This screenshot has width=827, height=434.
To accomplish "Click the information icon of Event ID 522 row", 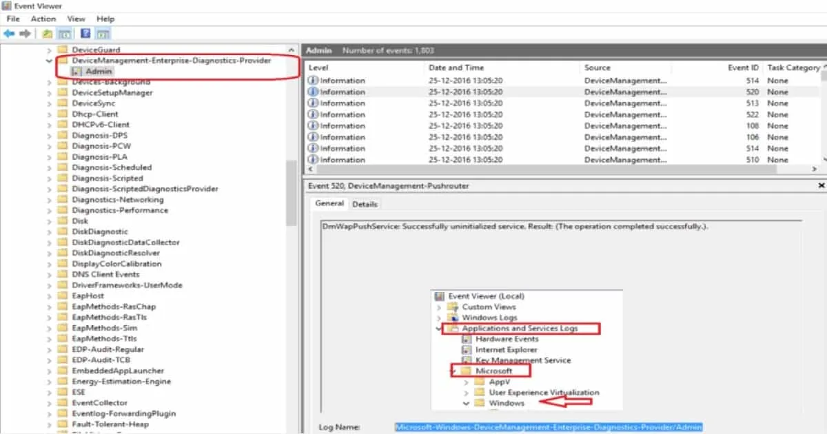I will click(313, 114).
